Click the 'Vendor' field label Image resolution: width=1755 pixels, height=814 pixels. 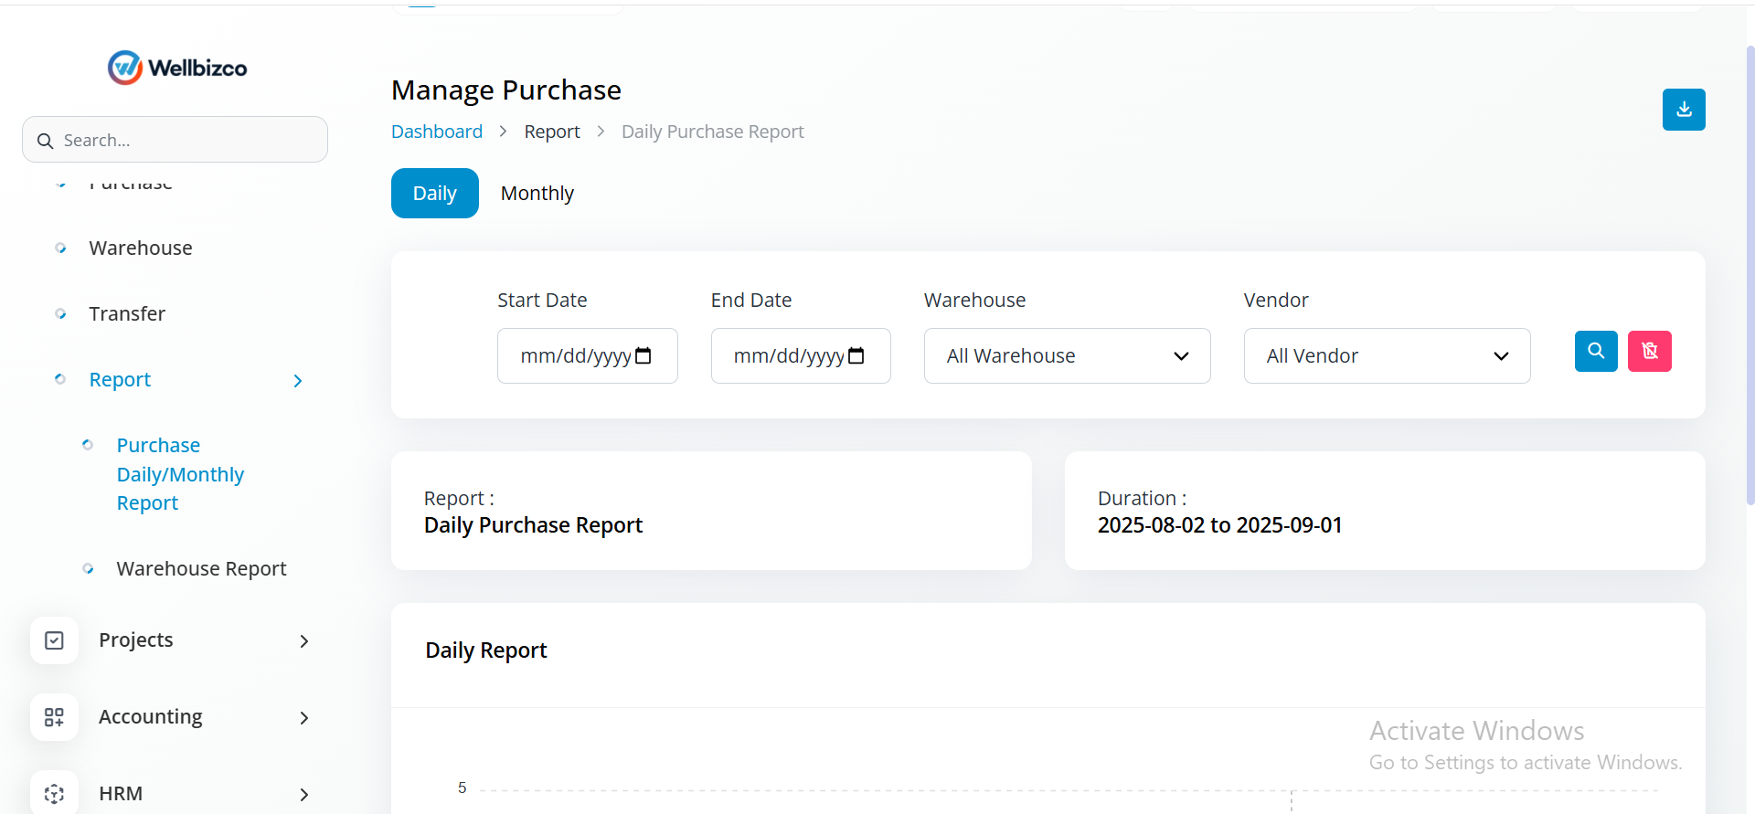(x=1276, y=300)
